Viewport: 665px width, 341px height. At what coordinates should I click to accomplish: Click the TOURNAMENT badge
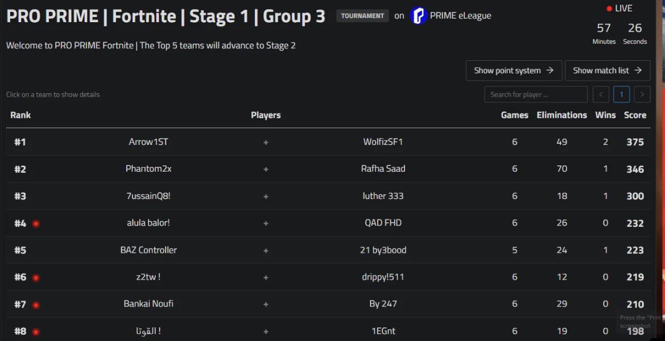(362, 16)
